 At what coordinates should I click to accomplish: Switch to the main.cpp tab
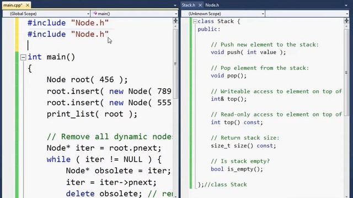(x=13, y=5)
